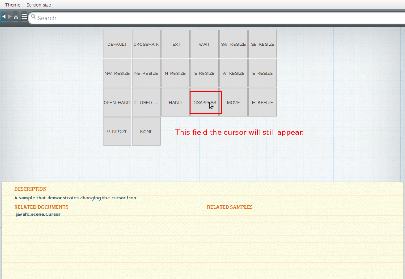This screenshot has height=279, width=405.
Task: Click the H_RESIZE cursor tile
Action: pyautogui.click(x=262, y=102)
